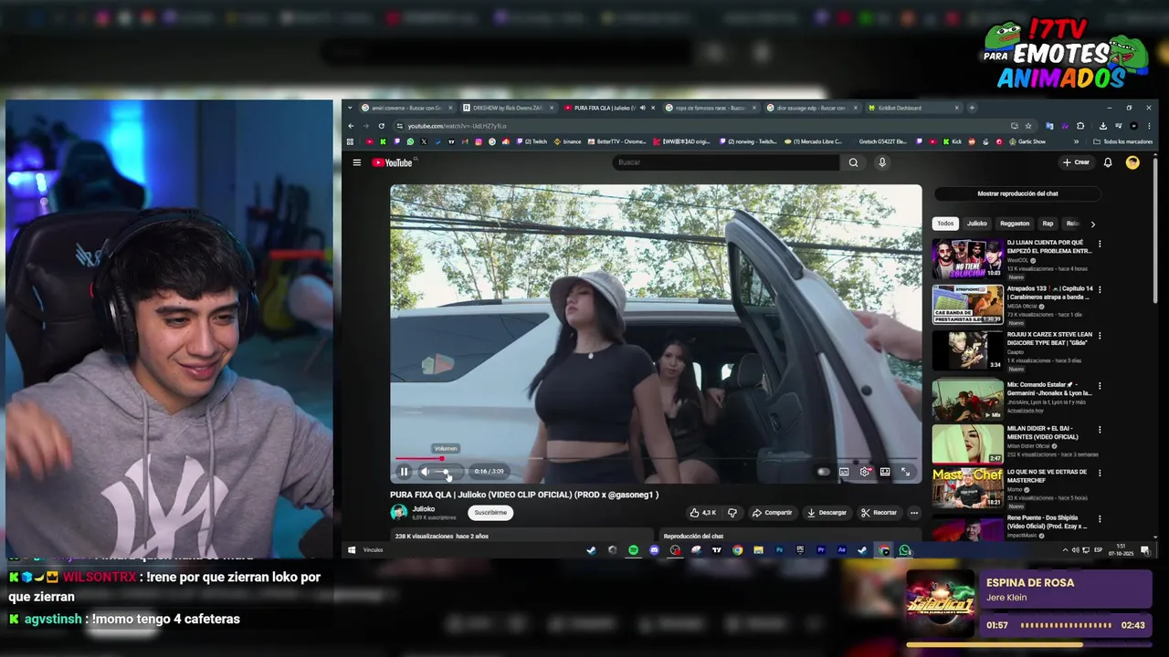Adjust the player volume slider
1169x657 pixels.
pos(448,472)
